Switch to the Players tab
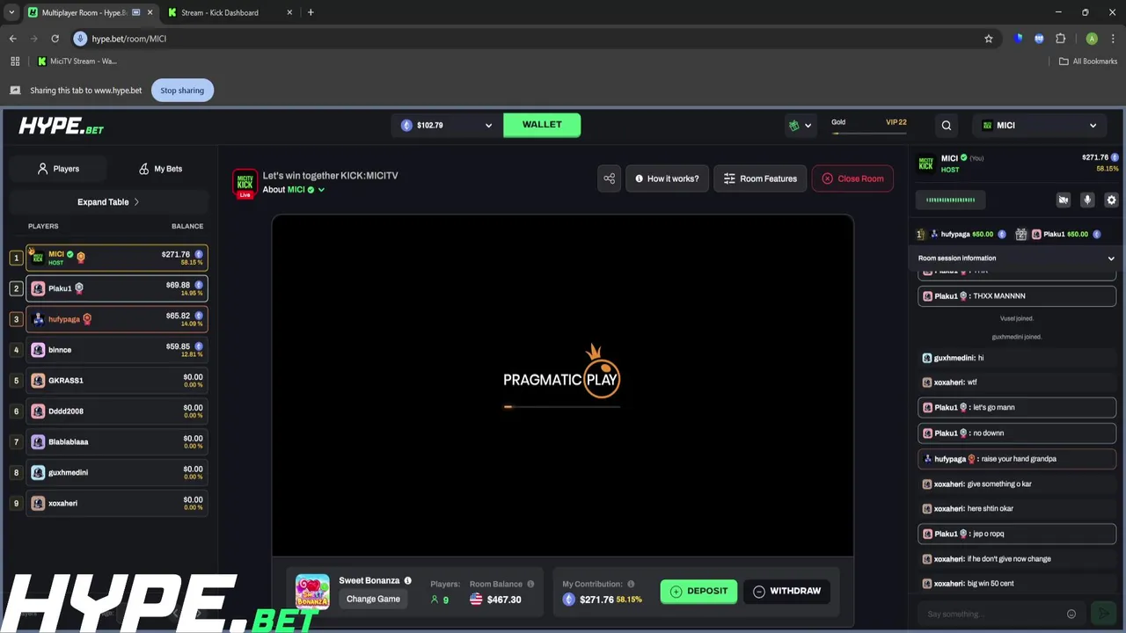1126x633 pixels. pyautogui.click(x=58, y=169)
